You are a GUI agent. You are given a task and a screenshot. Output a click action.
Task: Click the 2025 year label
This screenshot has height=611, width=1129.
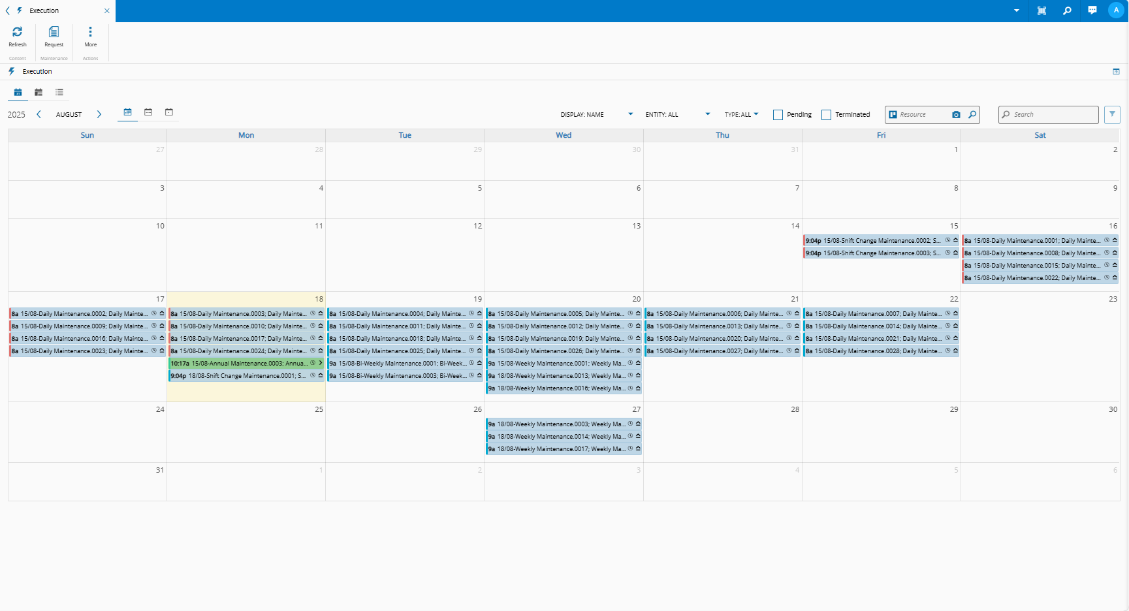[x=16, y=114]
